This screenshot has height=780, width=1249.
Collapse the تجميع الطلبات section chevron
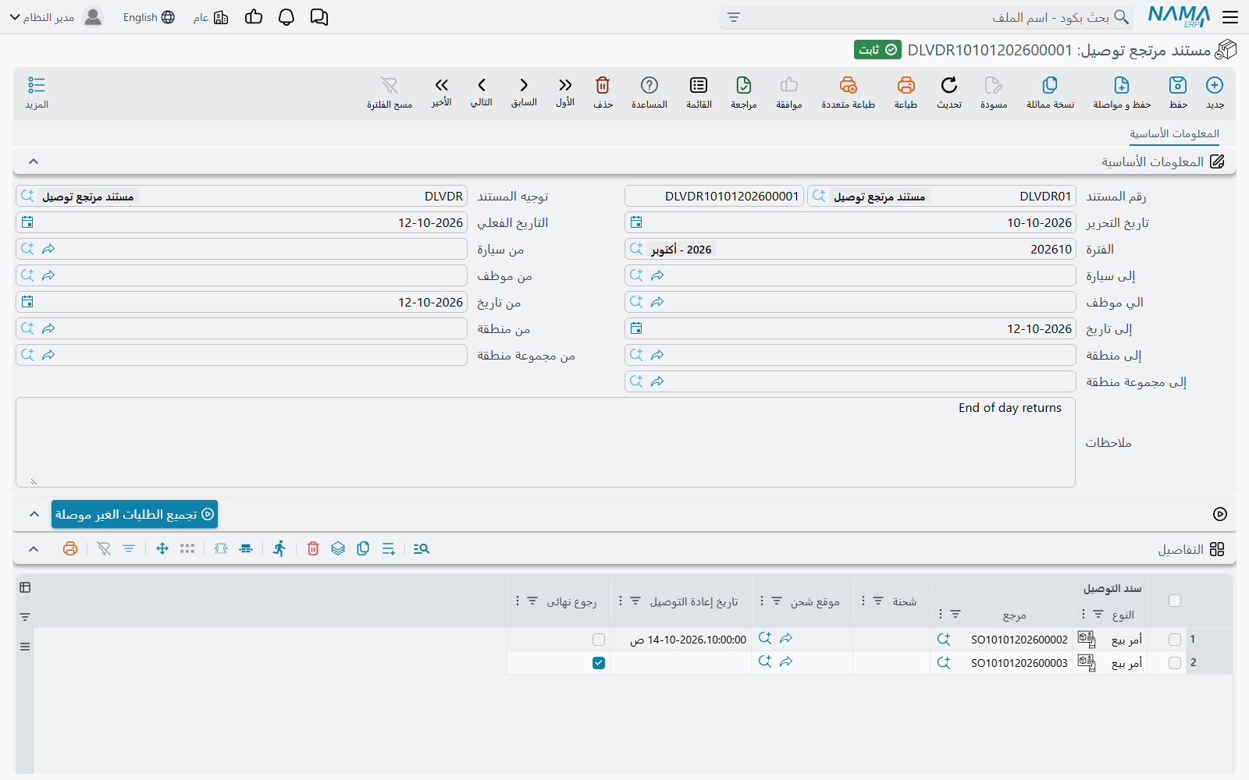coord(34,514)
